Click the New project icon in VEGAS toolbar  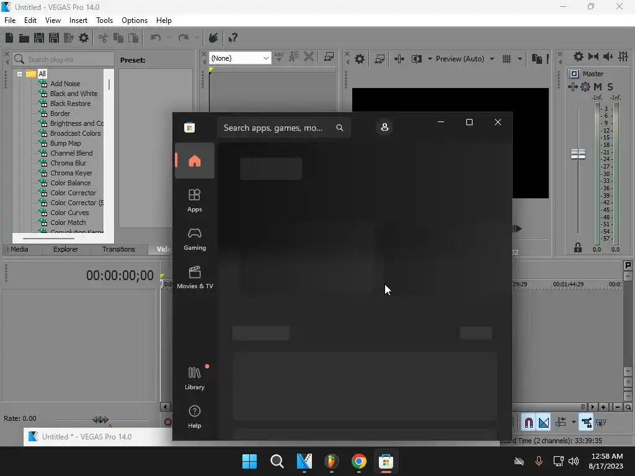[9, 38]
